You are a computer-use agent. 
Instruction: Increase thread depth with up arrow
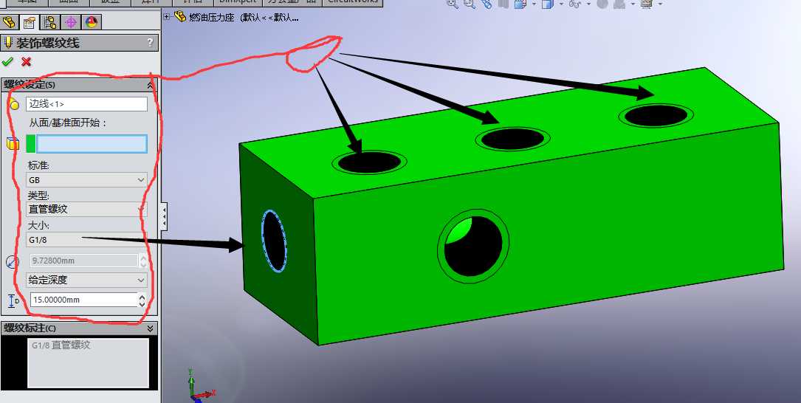142,296
